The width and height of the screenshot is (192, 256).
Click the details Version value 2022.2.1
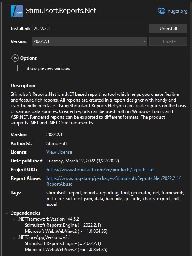(54, 135)
